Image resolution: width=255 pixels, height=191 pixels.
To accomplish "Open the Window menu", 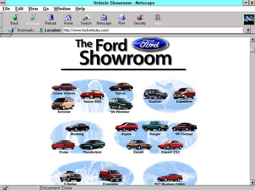I will (x=62, y=9).
